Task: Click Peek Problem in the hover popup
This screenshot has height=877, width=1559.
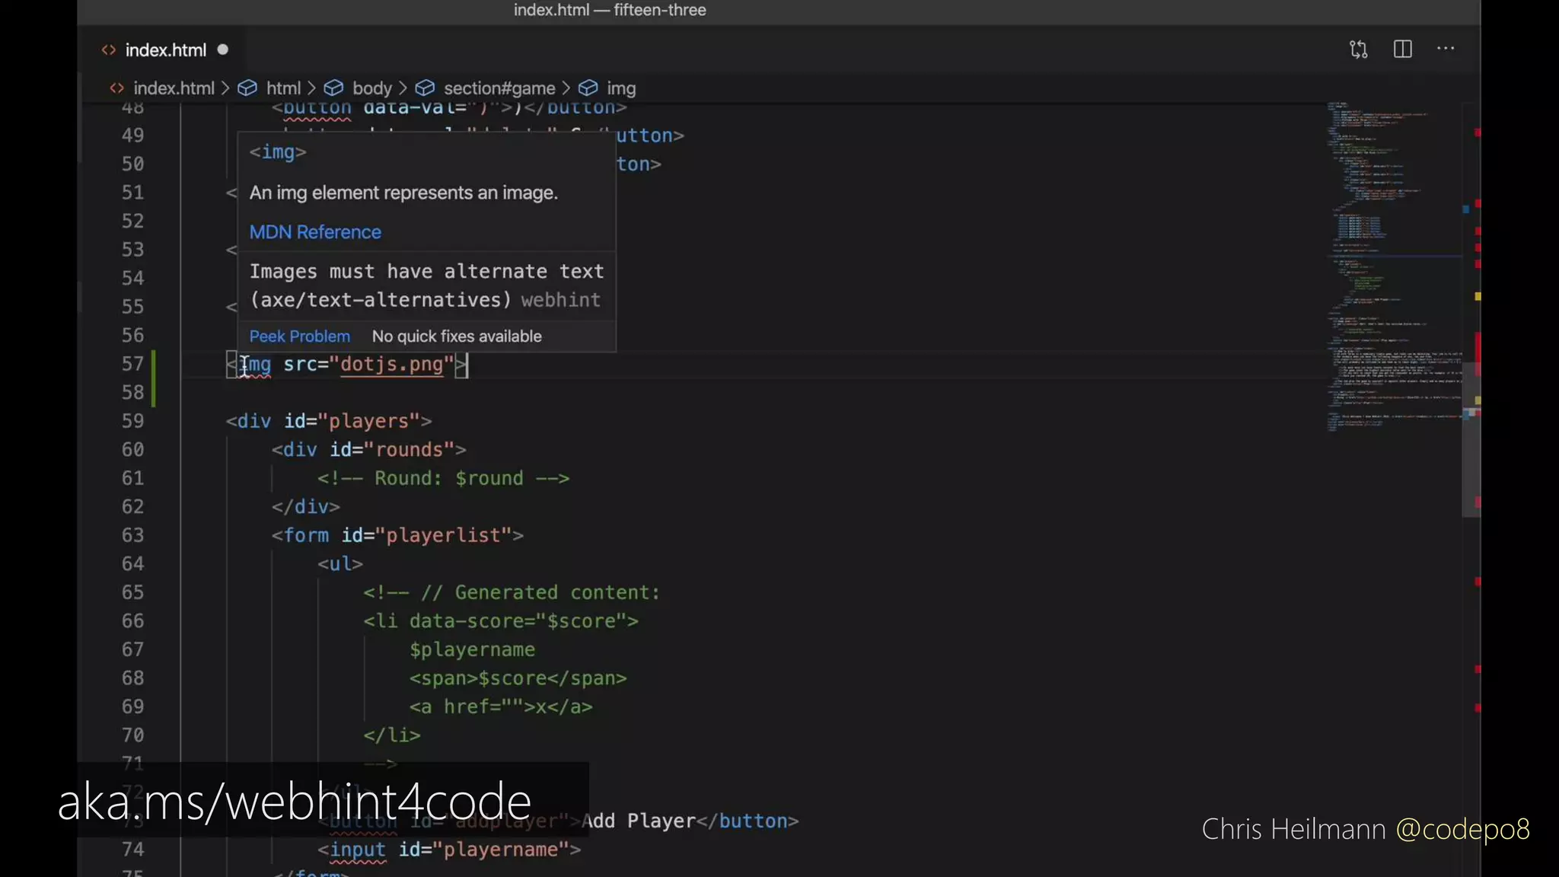Action: 299,336
